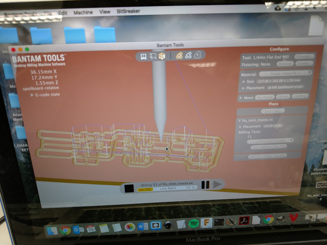The image size is (327, 245).
Task: Open the blue Brackets icon in the Dock
Action: point(156,225)
